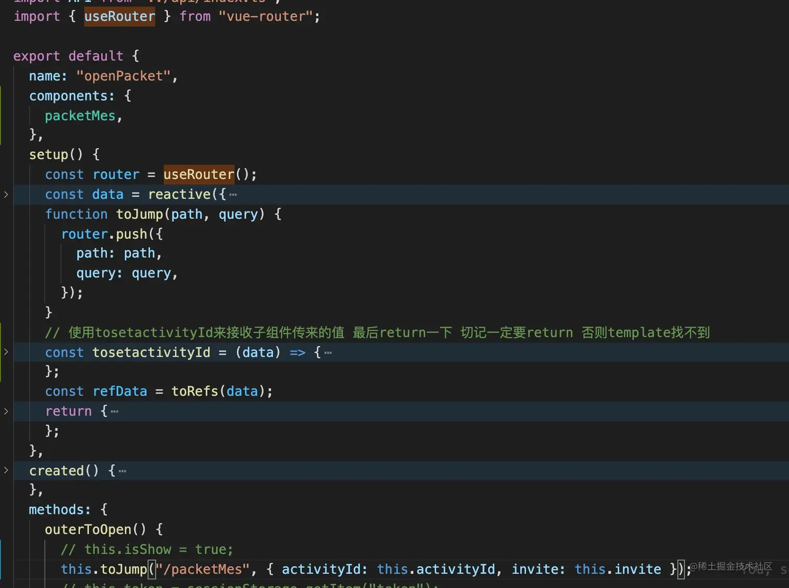Screen dimensions: 789x588
Task: Expand the folded 'return {' block
Action: pos(6,411)
